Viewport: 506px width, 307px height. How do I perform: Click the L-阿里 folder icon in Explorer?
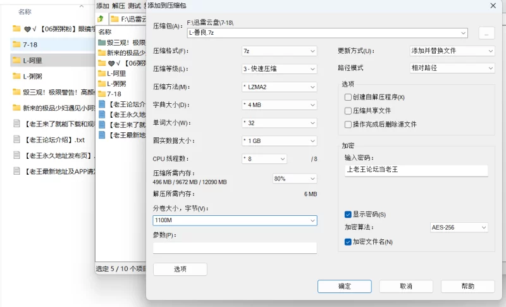pos(16,60)
